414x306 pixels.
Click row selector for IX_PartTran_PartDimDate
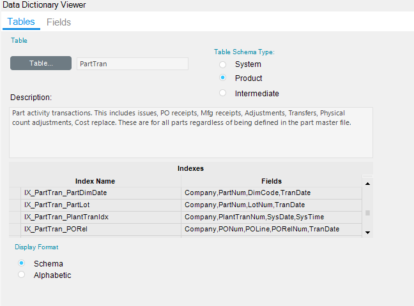point(15,193)
